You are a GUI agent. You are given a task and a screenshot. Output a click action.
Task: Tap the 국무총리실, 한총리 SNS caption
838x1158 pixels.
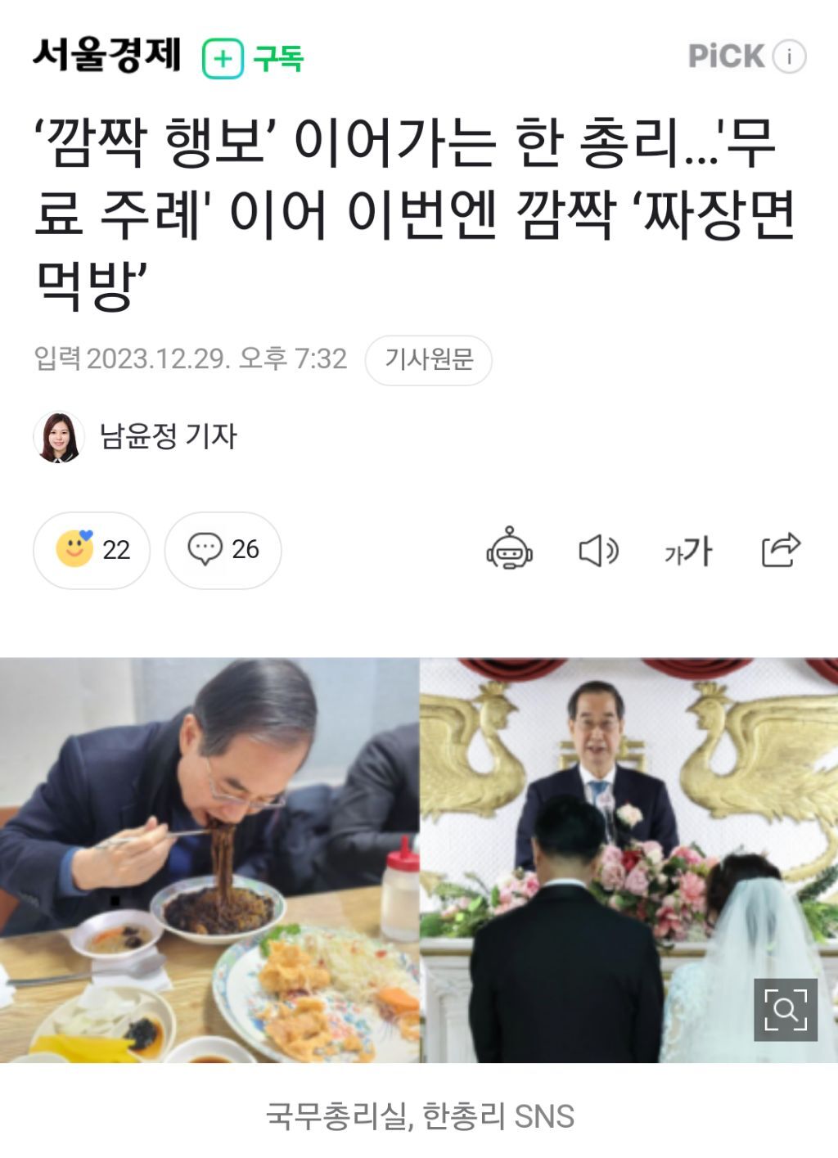pos(420,1116)
